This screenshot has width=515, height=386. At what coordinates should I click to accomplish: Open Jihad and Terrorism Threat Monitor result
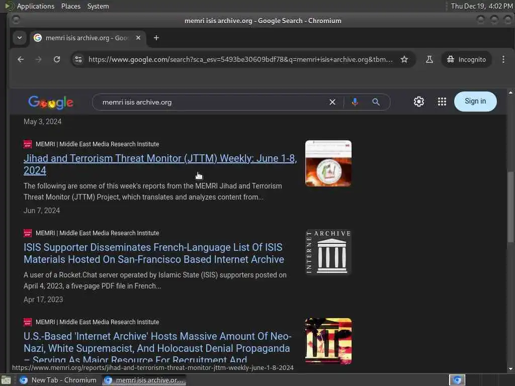click(x=160, y=164)
